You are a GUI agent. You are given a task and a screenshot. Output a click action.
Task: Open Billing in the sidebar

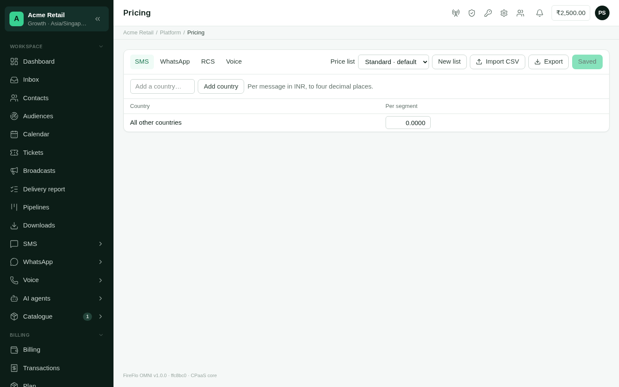coord(57,350)
